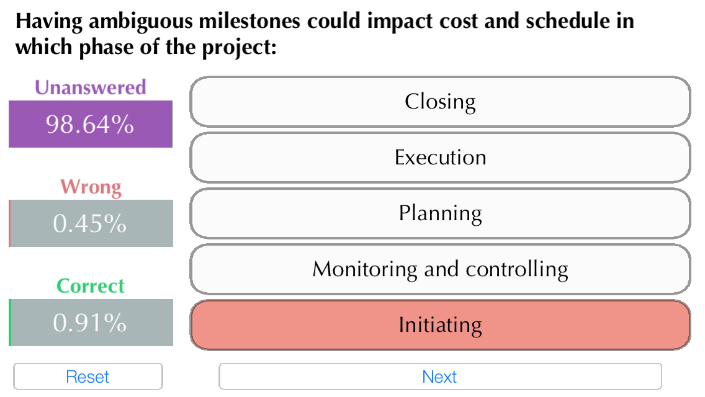This screenshot has width=705, height=397.
Task: Click the green sliver on Correct bar
Action: point(10,323)
